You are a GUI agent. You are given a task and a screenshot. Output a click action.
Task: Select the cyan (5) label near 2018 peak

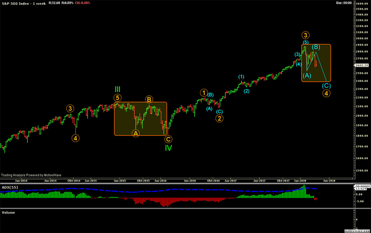tap(305, 42)
